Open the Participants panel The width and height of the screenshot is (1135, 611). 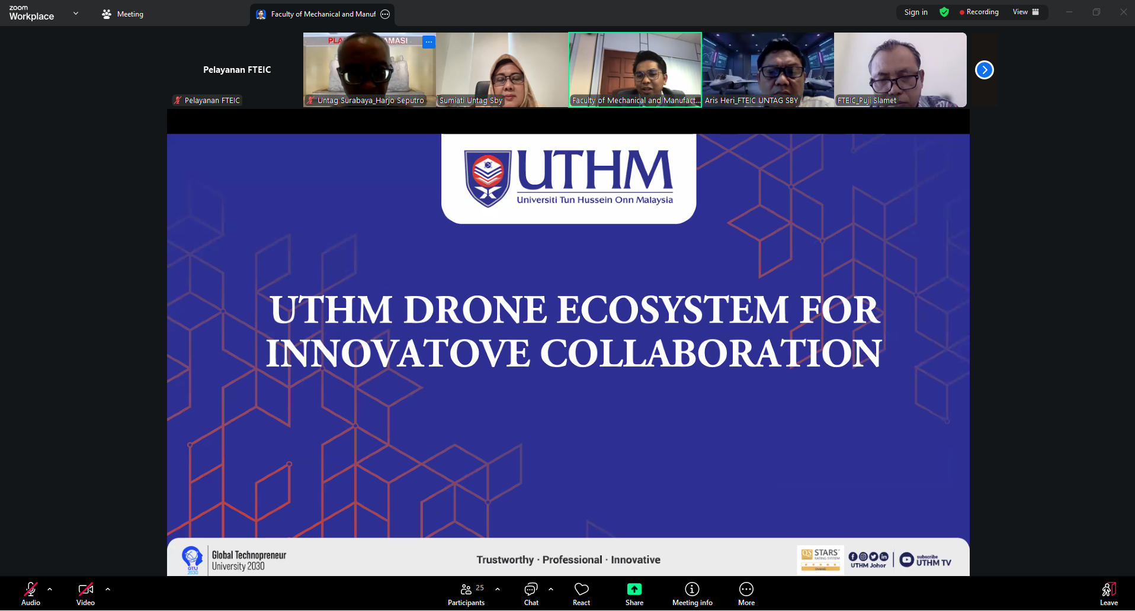coord(466,594)
